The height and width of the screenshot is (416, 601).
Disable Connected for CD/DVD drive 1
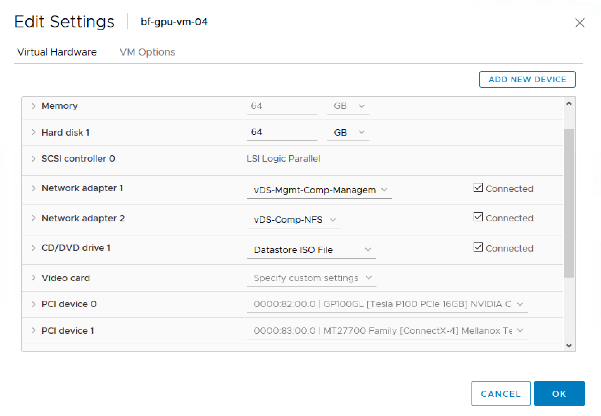click(478, 247)
